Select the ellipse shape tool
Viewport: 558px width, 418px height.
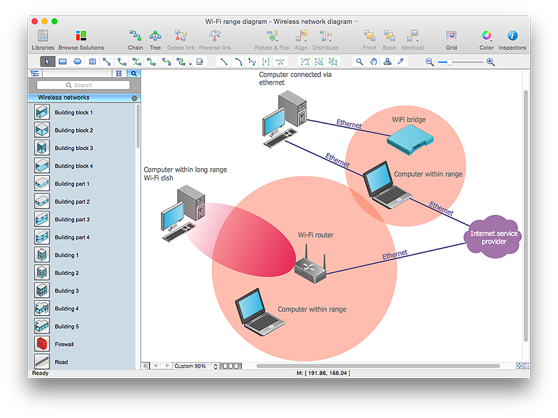[x=77, y=61]
